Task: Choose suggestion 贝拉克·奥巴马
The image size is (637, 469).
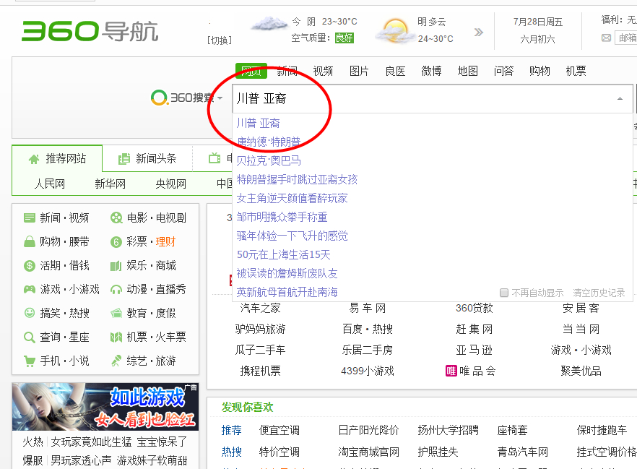Action: [269, 160]
